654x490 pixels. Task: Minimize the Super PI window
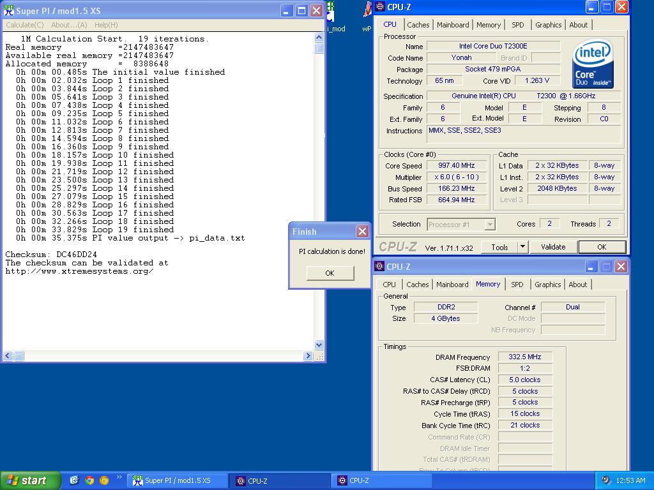(286, 11)
